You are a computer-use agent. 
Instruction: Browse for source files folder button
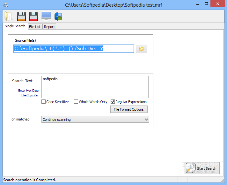pos(141,49)
